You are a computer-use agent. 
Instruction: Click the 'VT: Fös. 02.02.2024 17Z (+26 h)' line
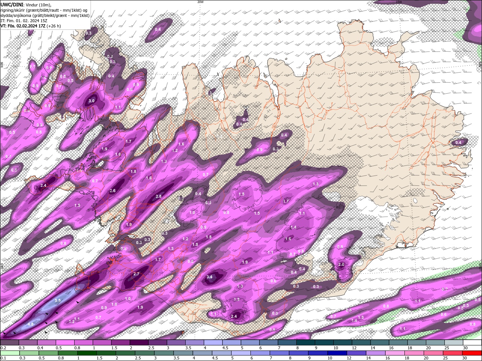[31, 26]
